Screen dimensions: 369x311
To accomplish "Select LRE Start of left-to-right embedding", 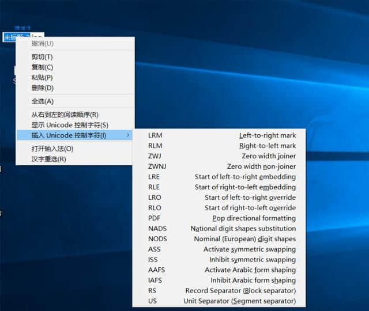I will (219, 177).
